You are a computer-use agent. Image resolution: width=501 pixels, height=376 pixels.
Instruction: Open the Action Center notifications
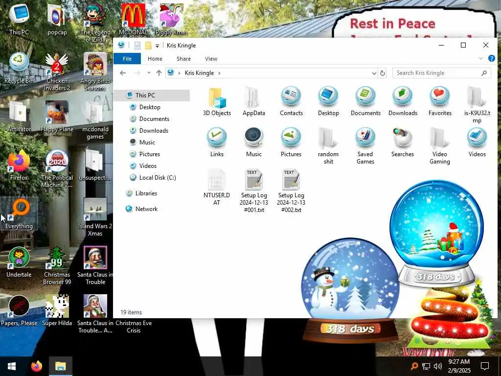coord(485,366)
